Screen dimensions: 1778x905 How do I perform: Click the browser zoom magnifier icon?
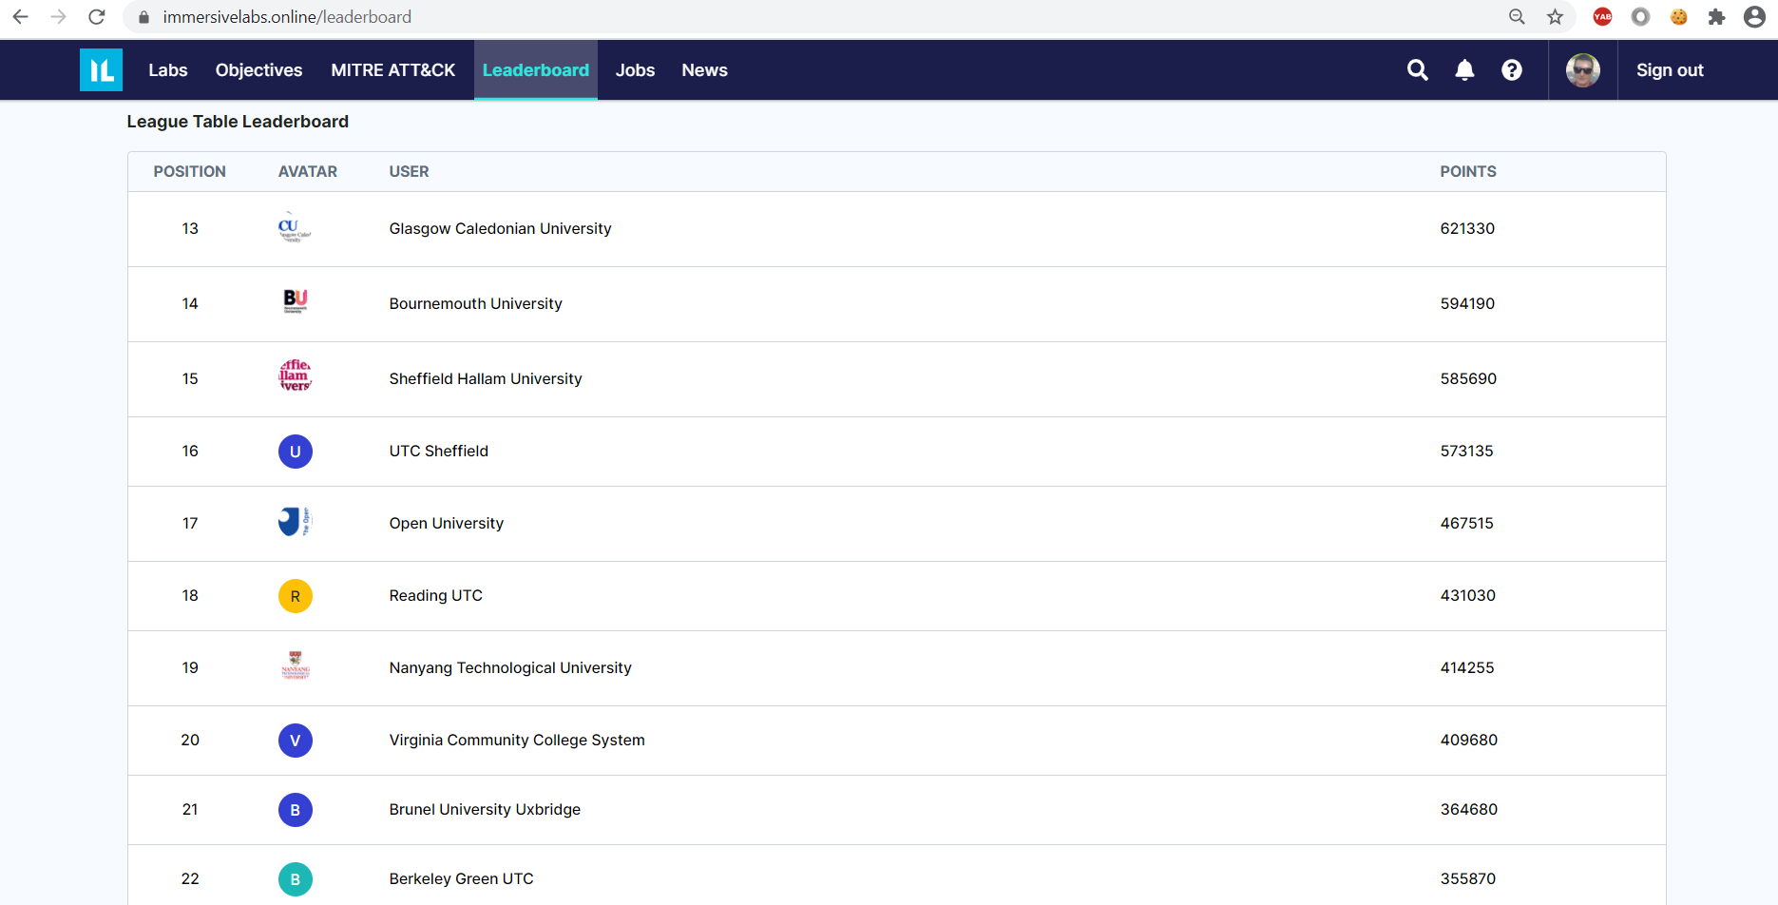tap(1517, 17)
